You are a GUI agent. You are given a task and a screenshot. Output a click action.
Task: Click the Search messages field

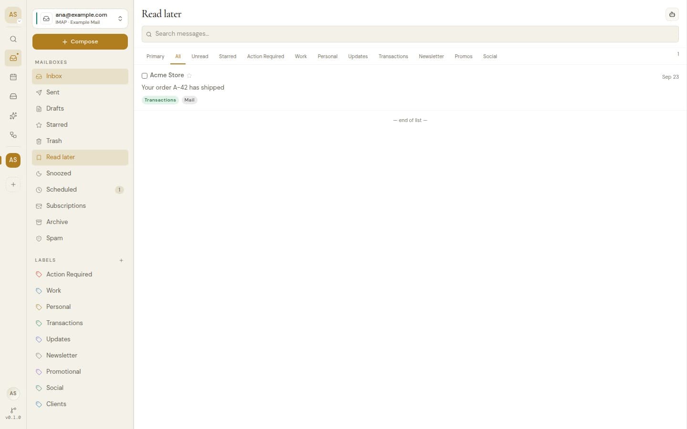[410, 34]
